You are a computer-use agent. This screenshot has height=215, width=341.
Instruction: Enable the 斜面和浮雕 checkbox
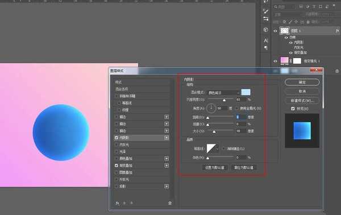[x=117, y=96]
